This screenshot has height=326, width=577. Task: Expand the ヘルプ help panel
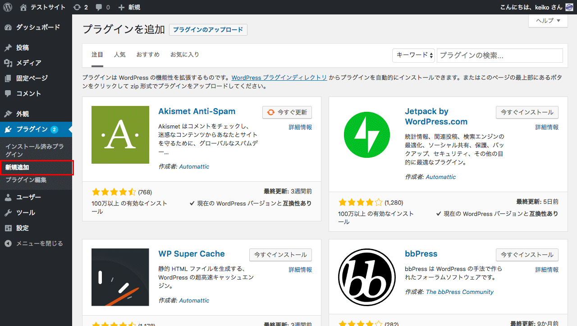pos(548,21)
